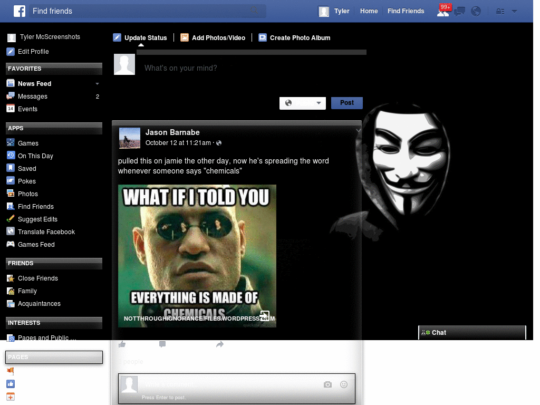This screenshot has width=540, height=405.
Task: Open the notifications globe icon
Action: pos(476,12)
